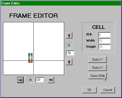Click the Guess Both button
The width and height of the screenshot is (122, 98).
97,76
